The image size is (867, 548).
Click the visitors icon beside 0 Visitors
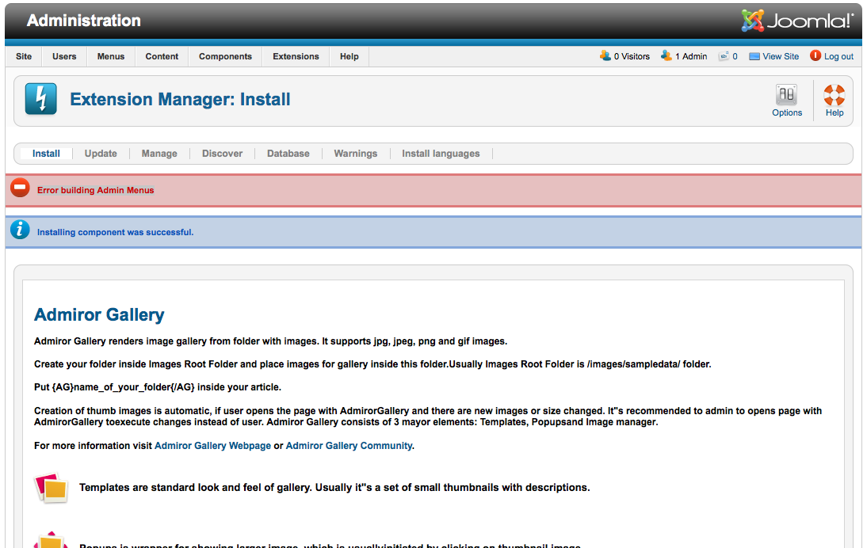(x=605, y=55)
